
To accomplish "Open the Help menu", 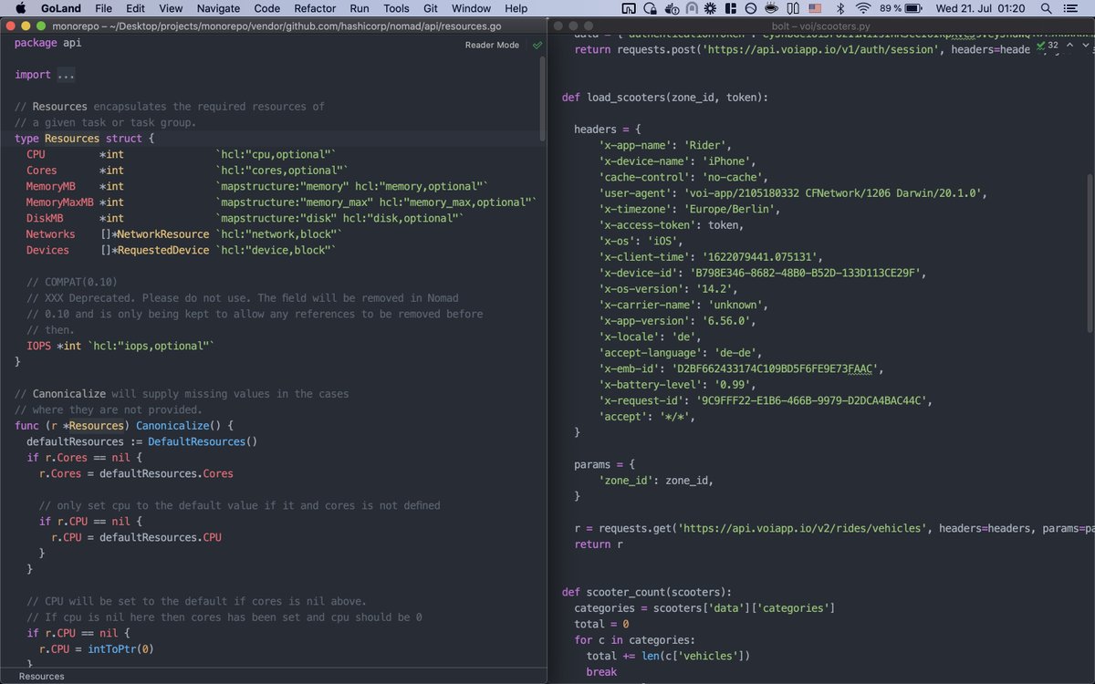I will pos(516,8).
